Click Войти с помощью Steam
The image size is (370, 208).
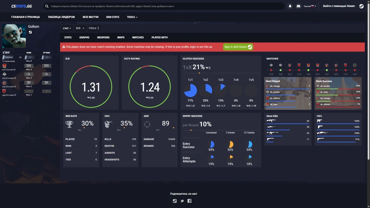click(339, 6)
